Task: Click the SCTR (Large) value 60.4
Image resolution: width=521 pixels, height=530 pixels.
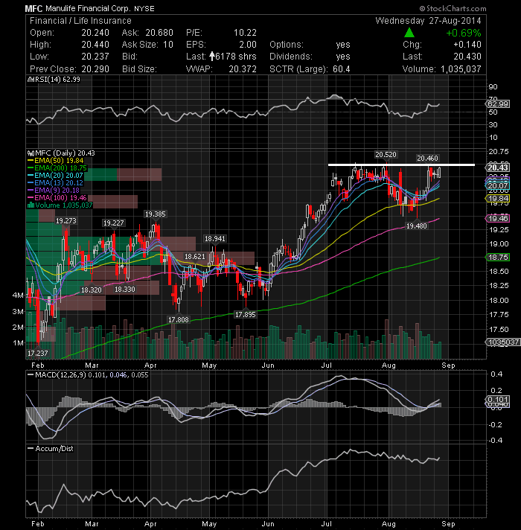Action: pyautogui.click(x=341, y=69)
